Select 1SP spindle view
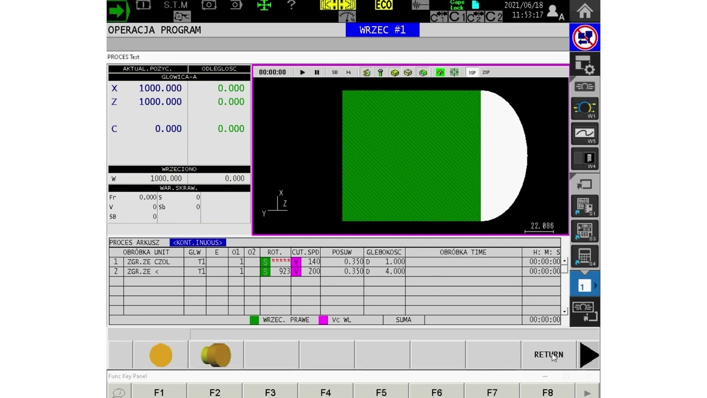The width and height of the screenshot is (707, 398). click(472, 72)
